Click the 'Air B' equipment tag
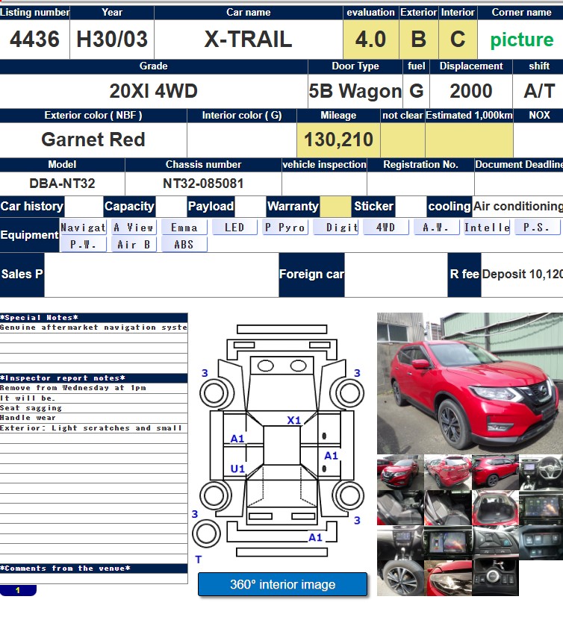 [134, 245]
